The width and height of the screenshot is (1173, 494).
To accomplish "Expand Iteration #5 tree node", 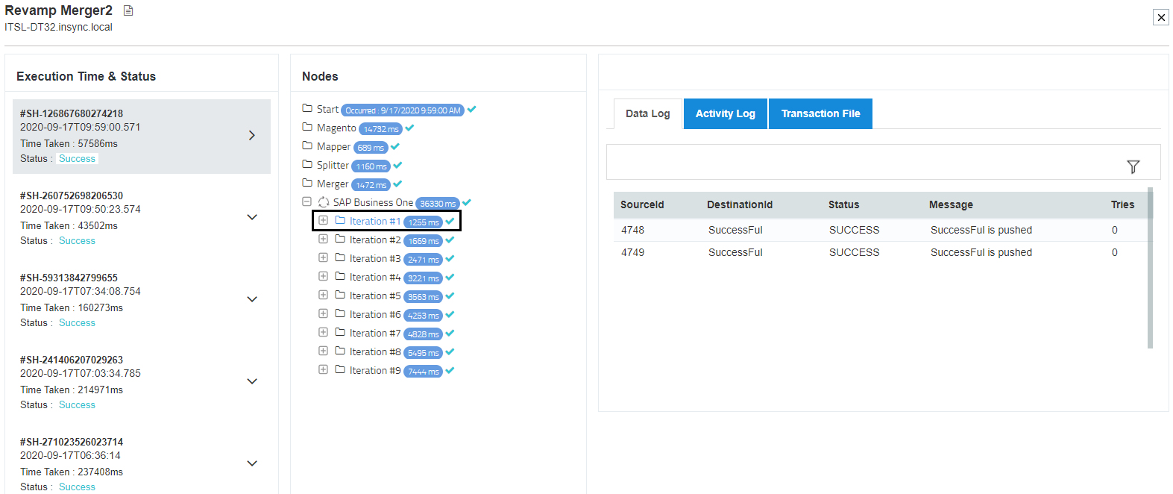I will click(323, 295).
